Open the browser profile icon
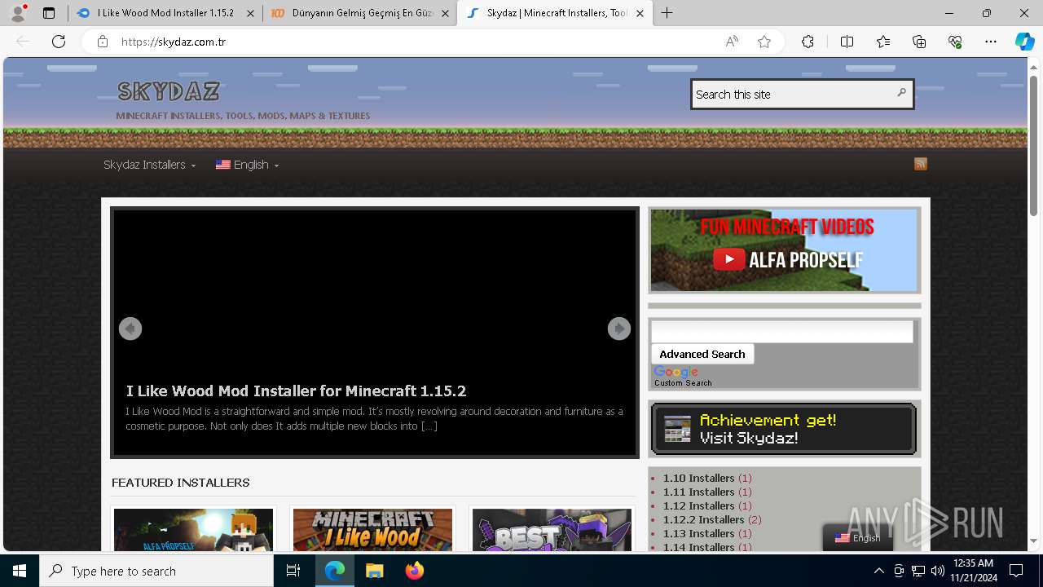Viewport: 1043px width, 587px height. tap(18, 13)
